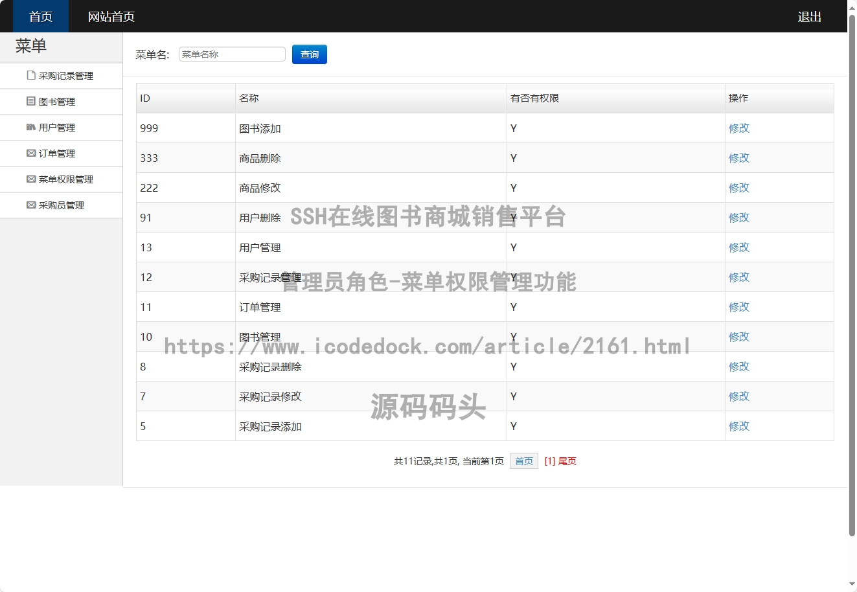Click the 名称 column header
Image resolution: width=857 pixels, height=592 pixels.
(x=371, y=98)
